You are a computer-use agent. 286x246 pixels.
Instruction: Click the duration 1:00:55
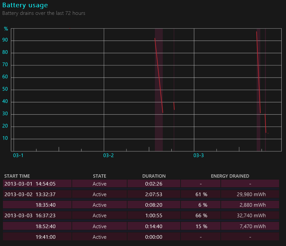pos(154,216)
